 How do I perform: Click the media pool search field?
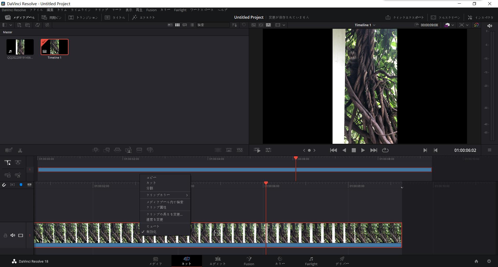[x=213, y=25]
